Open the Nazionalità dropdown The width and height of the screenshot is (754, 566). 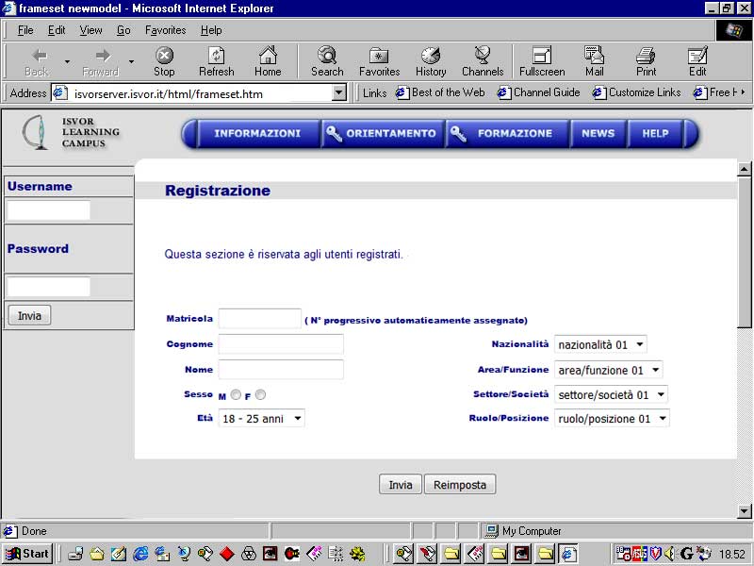tap(600, 344)
